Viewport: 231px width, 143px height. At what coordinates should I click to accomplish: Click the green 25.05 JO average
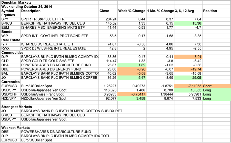coord(188,78)
